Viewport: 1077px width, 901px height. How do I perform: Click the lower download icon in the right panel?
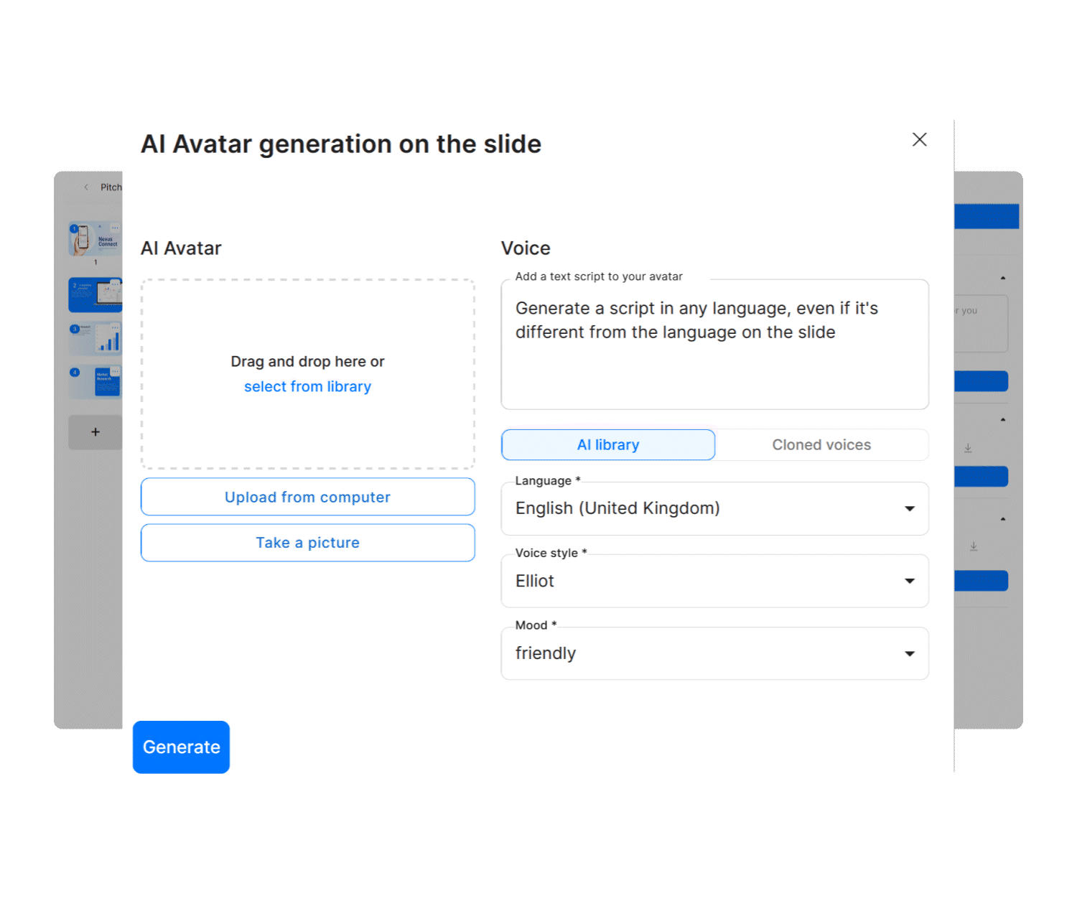(974, 546)
